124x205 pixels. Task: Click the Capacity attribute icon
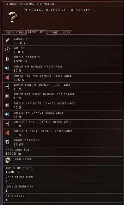8,41
